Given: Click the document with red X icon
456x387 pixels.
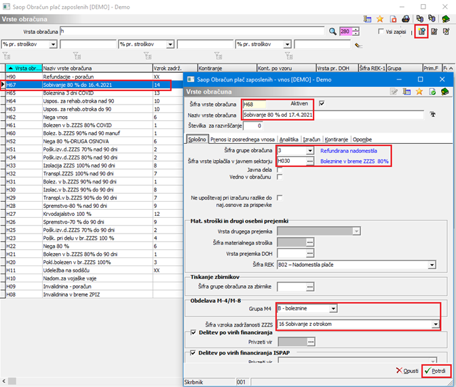Looking at the screenshot, I should tap(393, 19).
